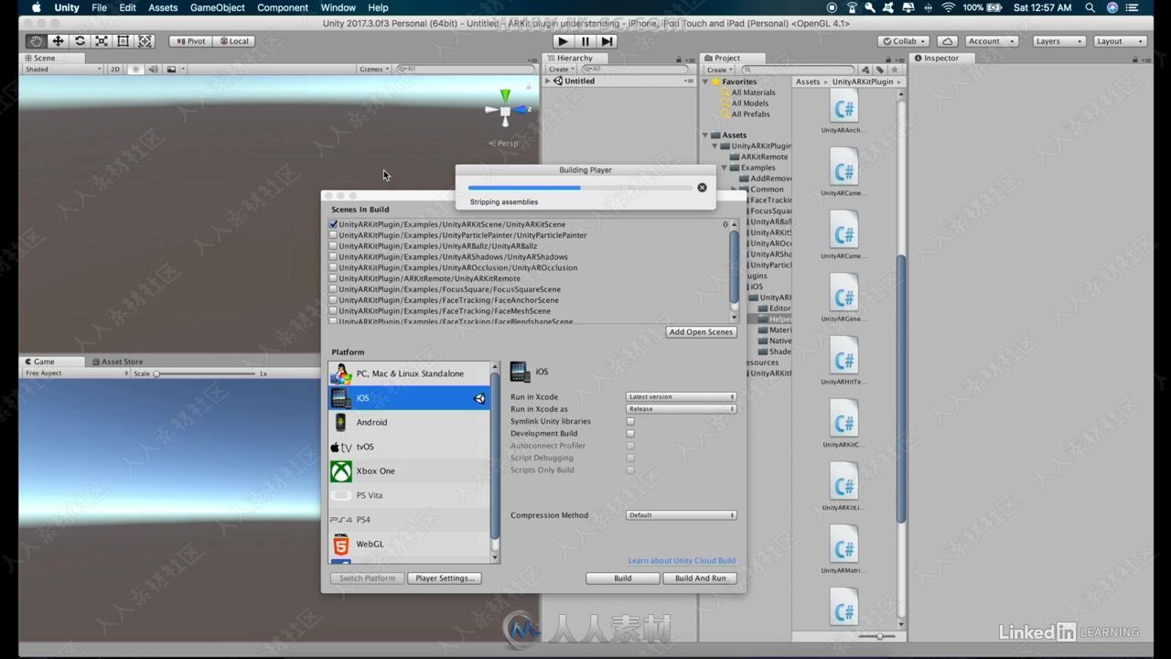Enable Development Build checkbox

[630, 434]
